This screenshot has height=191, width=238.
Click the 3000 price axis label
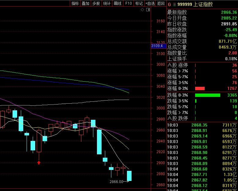pyautogui.click(x=161, y=108)
